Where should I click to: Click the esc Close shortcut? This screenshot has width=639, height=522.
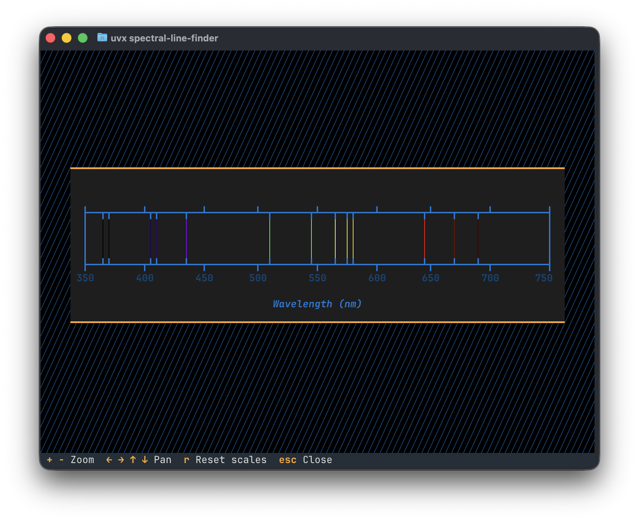(x=305, y=460)
